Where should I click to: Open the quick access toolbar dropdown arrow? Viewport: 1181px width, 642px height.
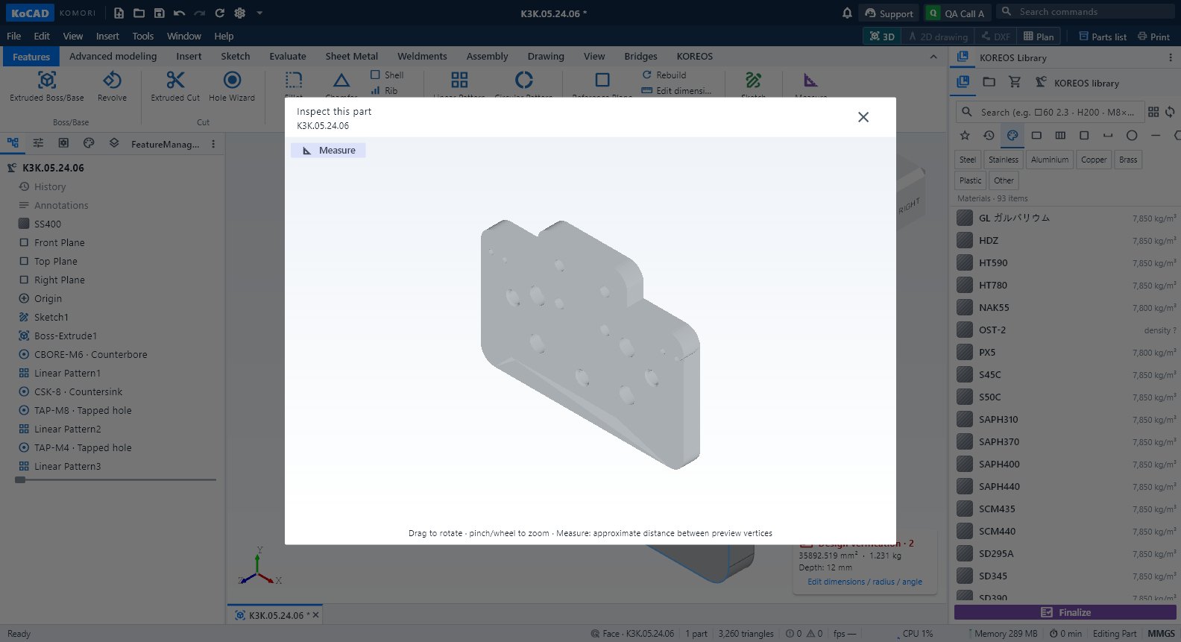tap(259, 13)
